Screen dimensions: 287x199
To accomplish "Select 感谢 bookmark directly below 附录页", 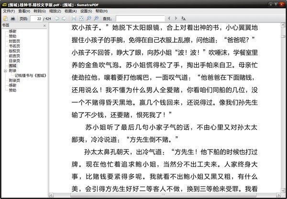I will 12,85.
